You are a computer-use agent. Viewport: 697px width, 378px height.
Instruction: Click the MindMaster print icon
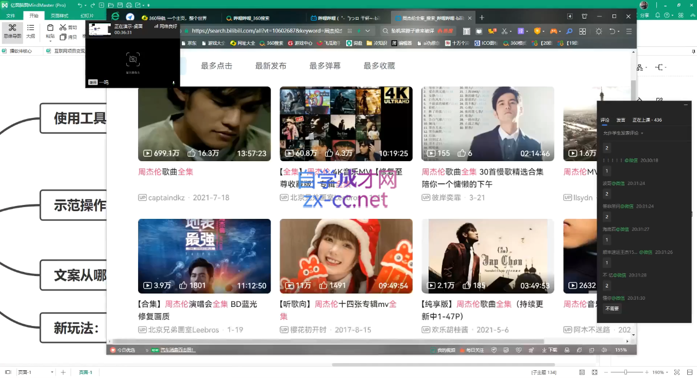128,5
